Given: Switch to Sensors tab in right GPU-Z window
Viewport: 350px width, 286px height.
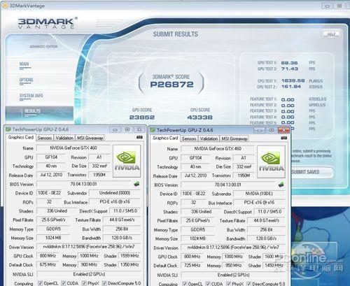Looking at the screenshot, I should click(x=189, y=138).
